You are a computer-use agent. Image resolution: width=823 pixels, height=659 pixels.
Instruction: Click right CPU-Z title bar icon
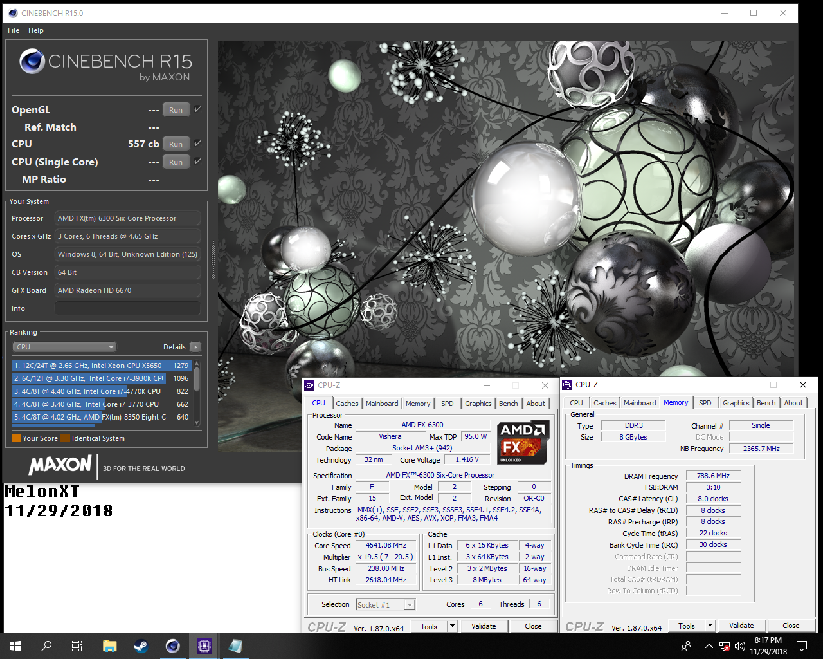tap(567, 385)
